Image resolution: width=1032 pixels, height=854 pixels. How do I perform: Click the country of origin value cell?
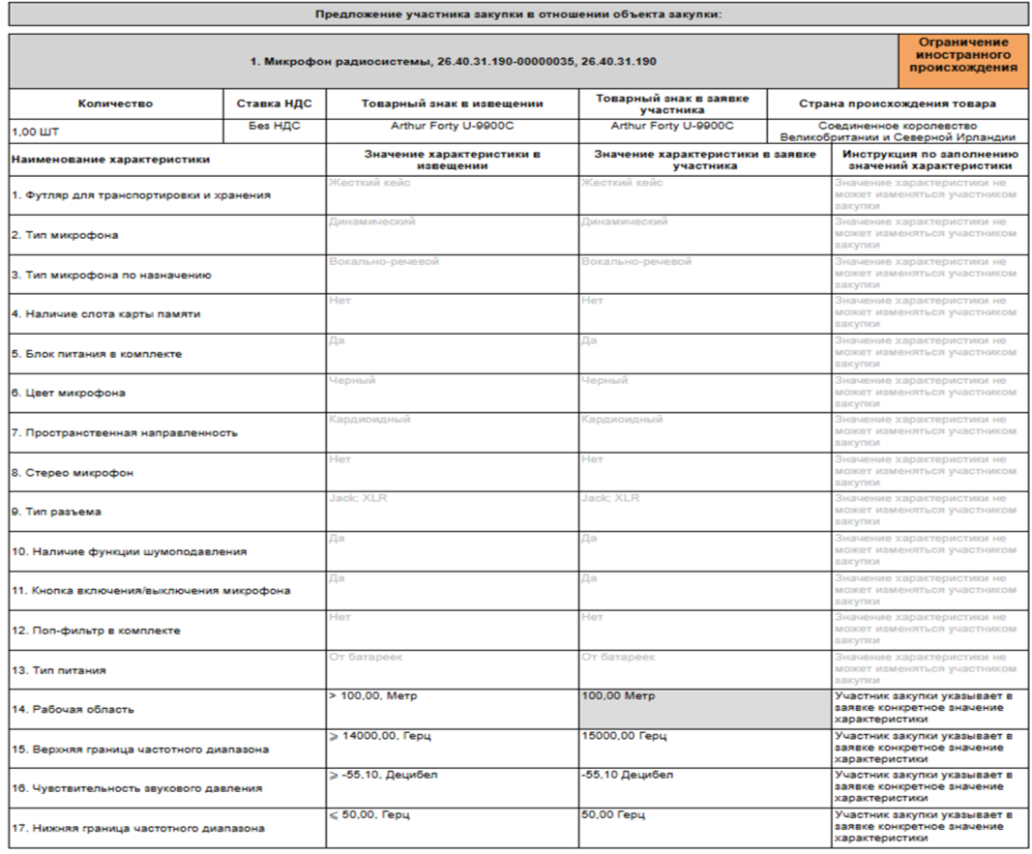click(x=898, y=132)
